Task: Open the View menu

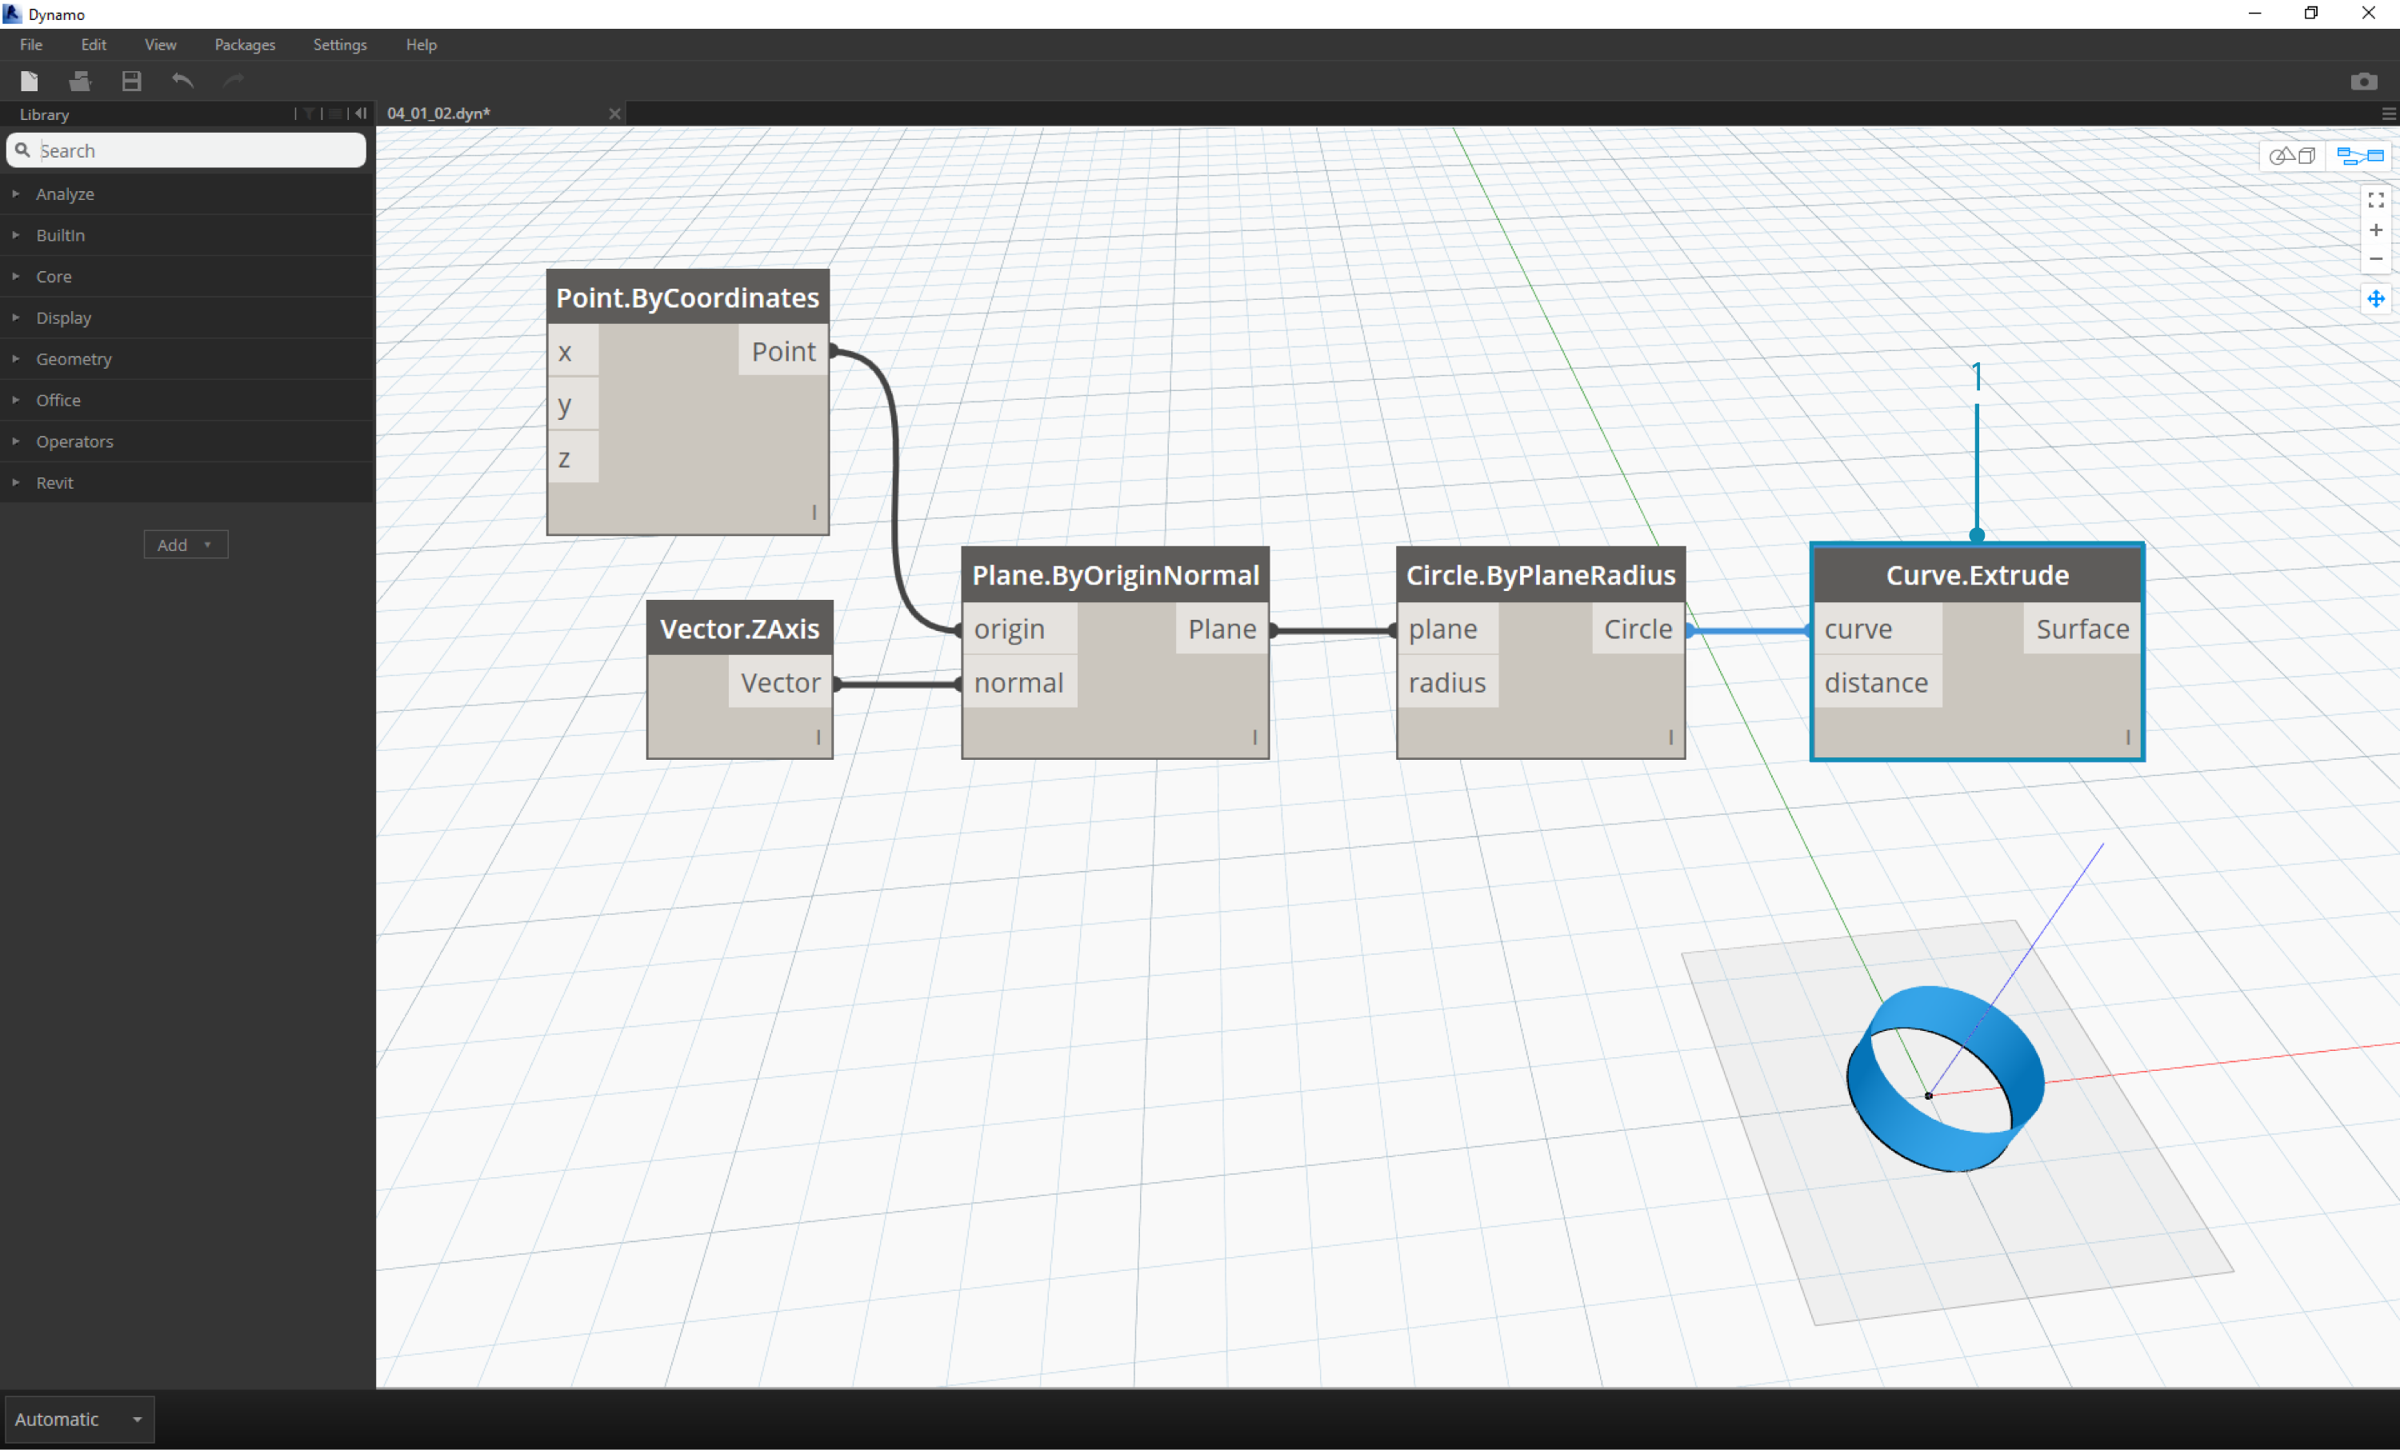Action: click(161, 45)
